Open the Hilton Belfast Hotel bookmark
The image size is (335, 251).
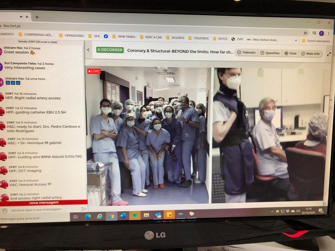point(262,40)
